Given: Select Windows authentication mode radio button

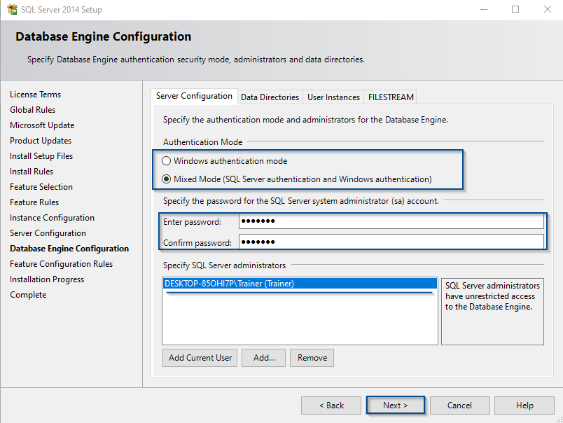Looking at the screenshot, I should pos(167,160).
